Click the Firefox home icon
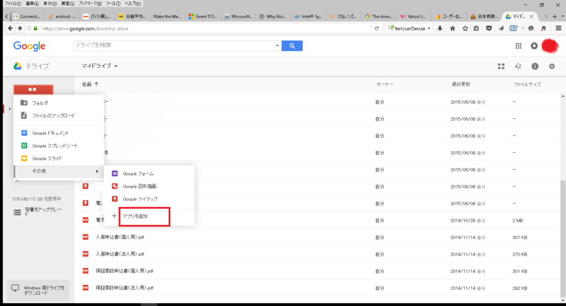The width and height of the screenshot is (566, 306). click(x=452, y=28)
